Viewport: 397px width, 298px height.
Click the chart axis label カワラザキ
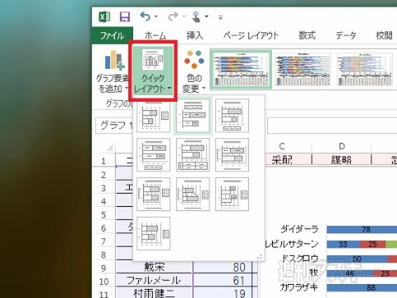299,287
